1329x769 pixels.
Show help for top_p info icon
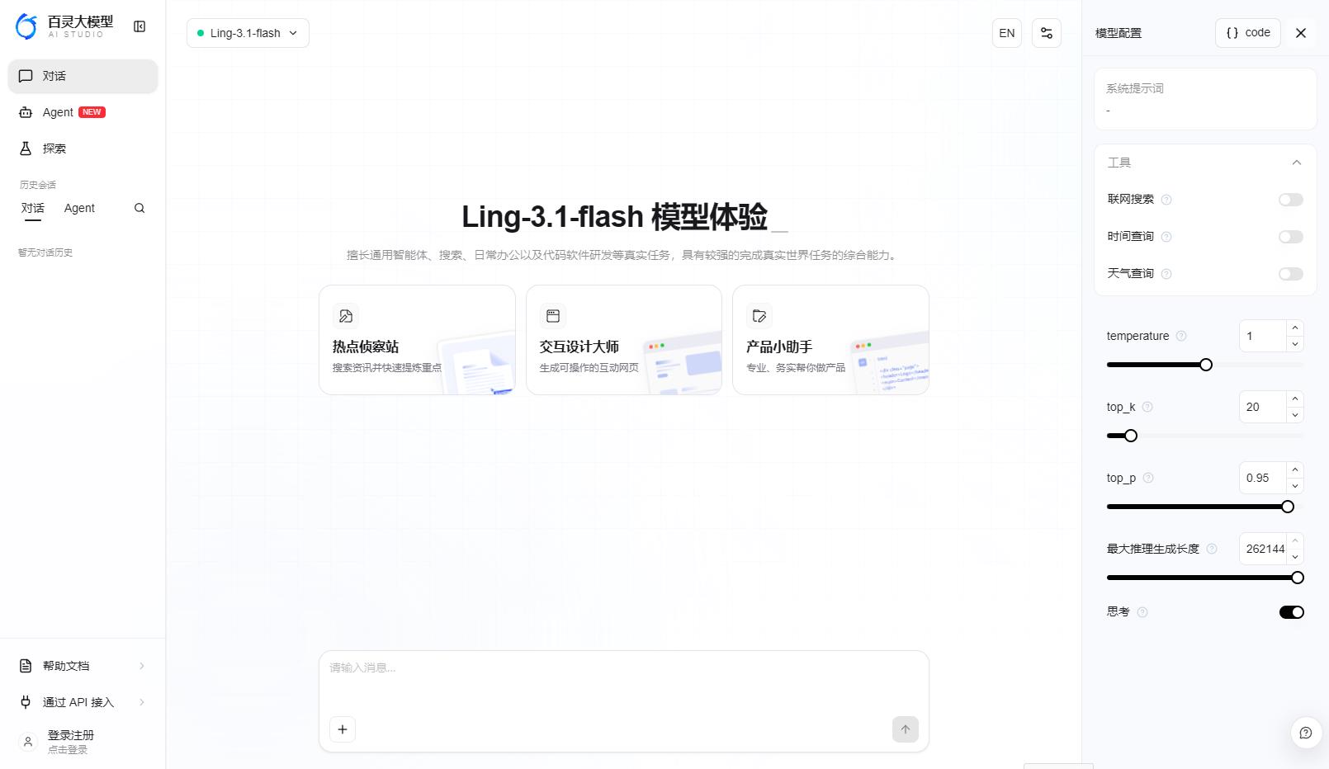coord(1148,478)
